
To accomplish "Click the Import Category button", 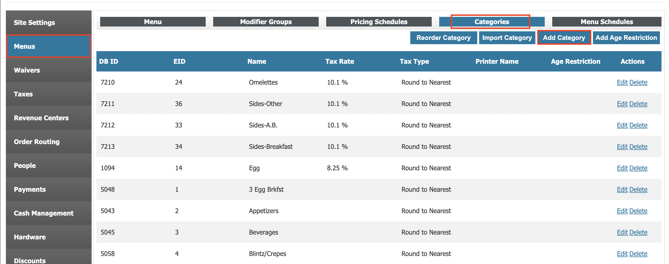I will tap(507, 38).
